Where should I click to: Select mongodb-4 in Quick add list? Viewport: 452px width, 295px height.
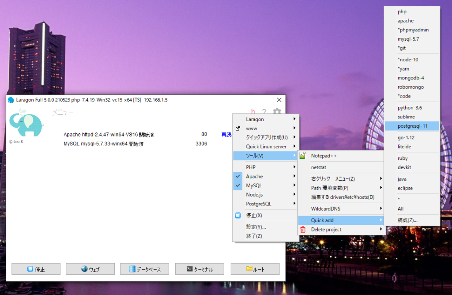pyautogui.click(x=412, y=78)
